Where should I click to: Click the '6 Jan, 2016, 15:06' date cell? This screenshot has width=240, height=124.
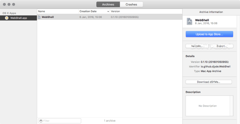[91, 17]
